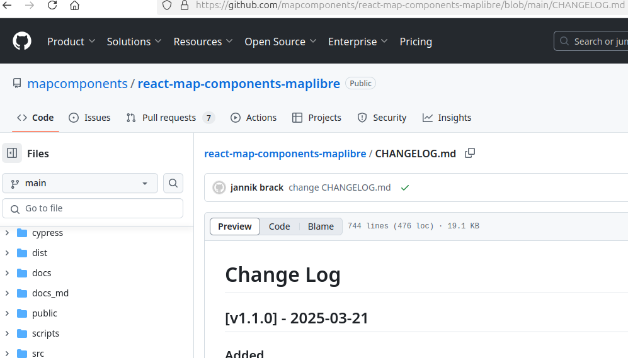Switch to Blame file view
Screen dimensions: 628x358
tap(321, 227)
